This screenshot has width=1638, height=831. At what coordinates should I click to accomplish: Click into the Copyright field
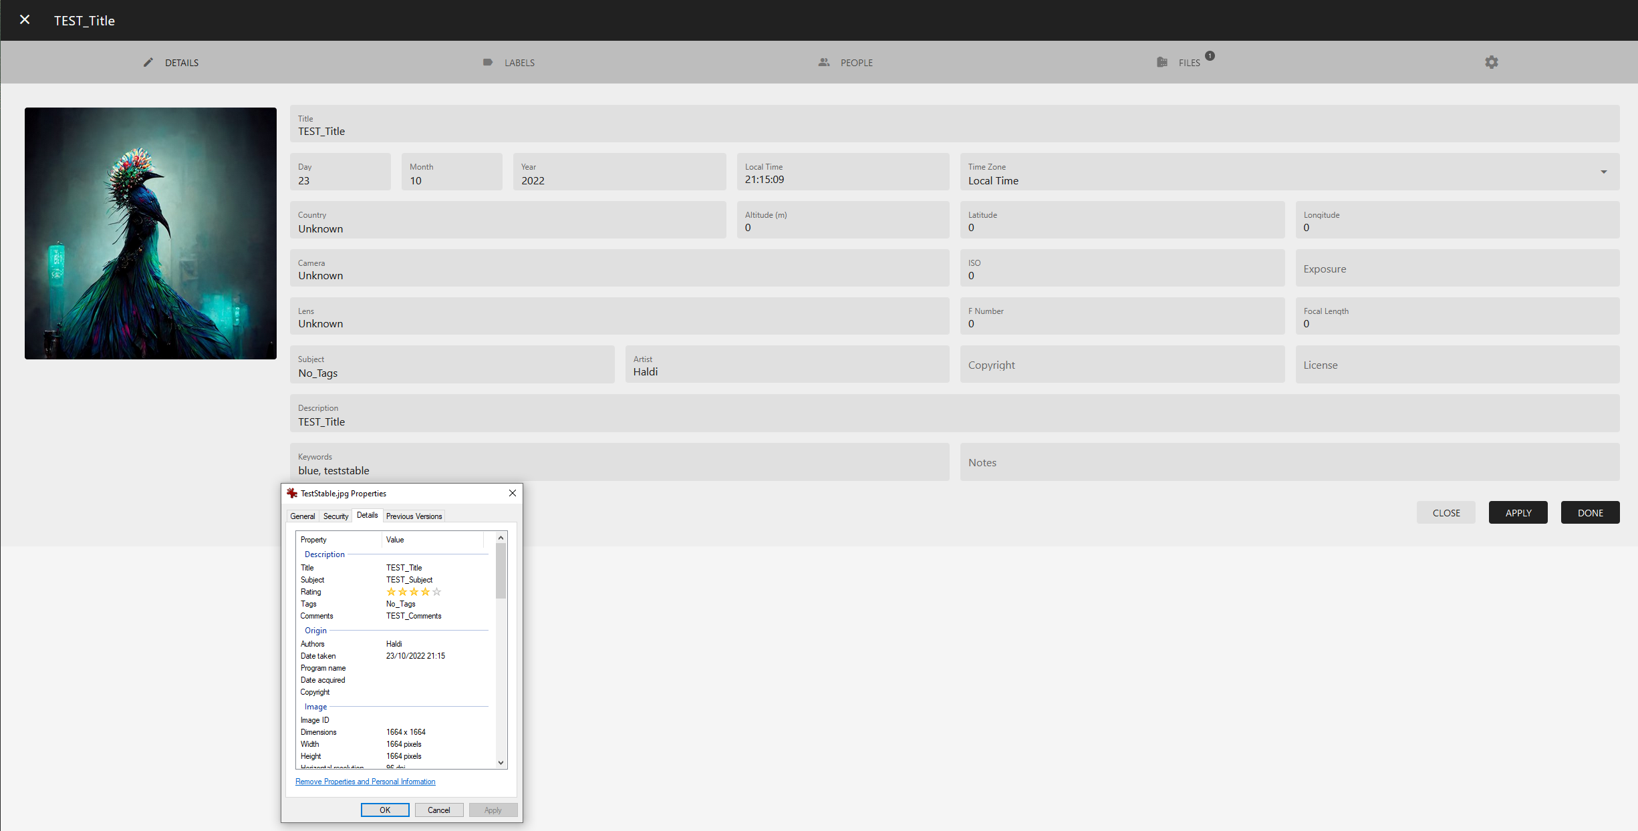1122,365
